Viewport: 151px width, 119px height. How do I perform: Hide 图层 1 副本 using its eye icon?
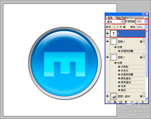tap(107, 96)
